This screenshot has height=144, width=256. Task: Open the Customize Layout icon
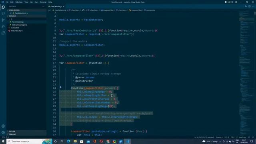click(236, 2)
